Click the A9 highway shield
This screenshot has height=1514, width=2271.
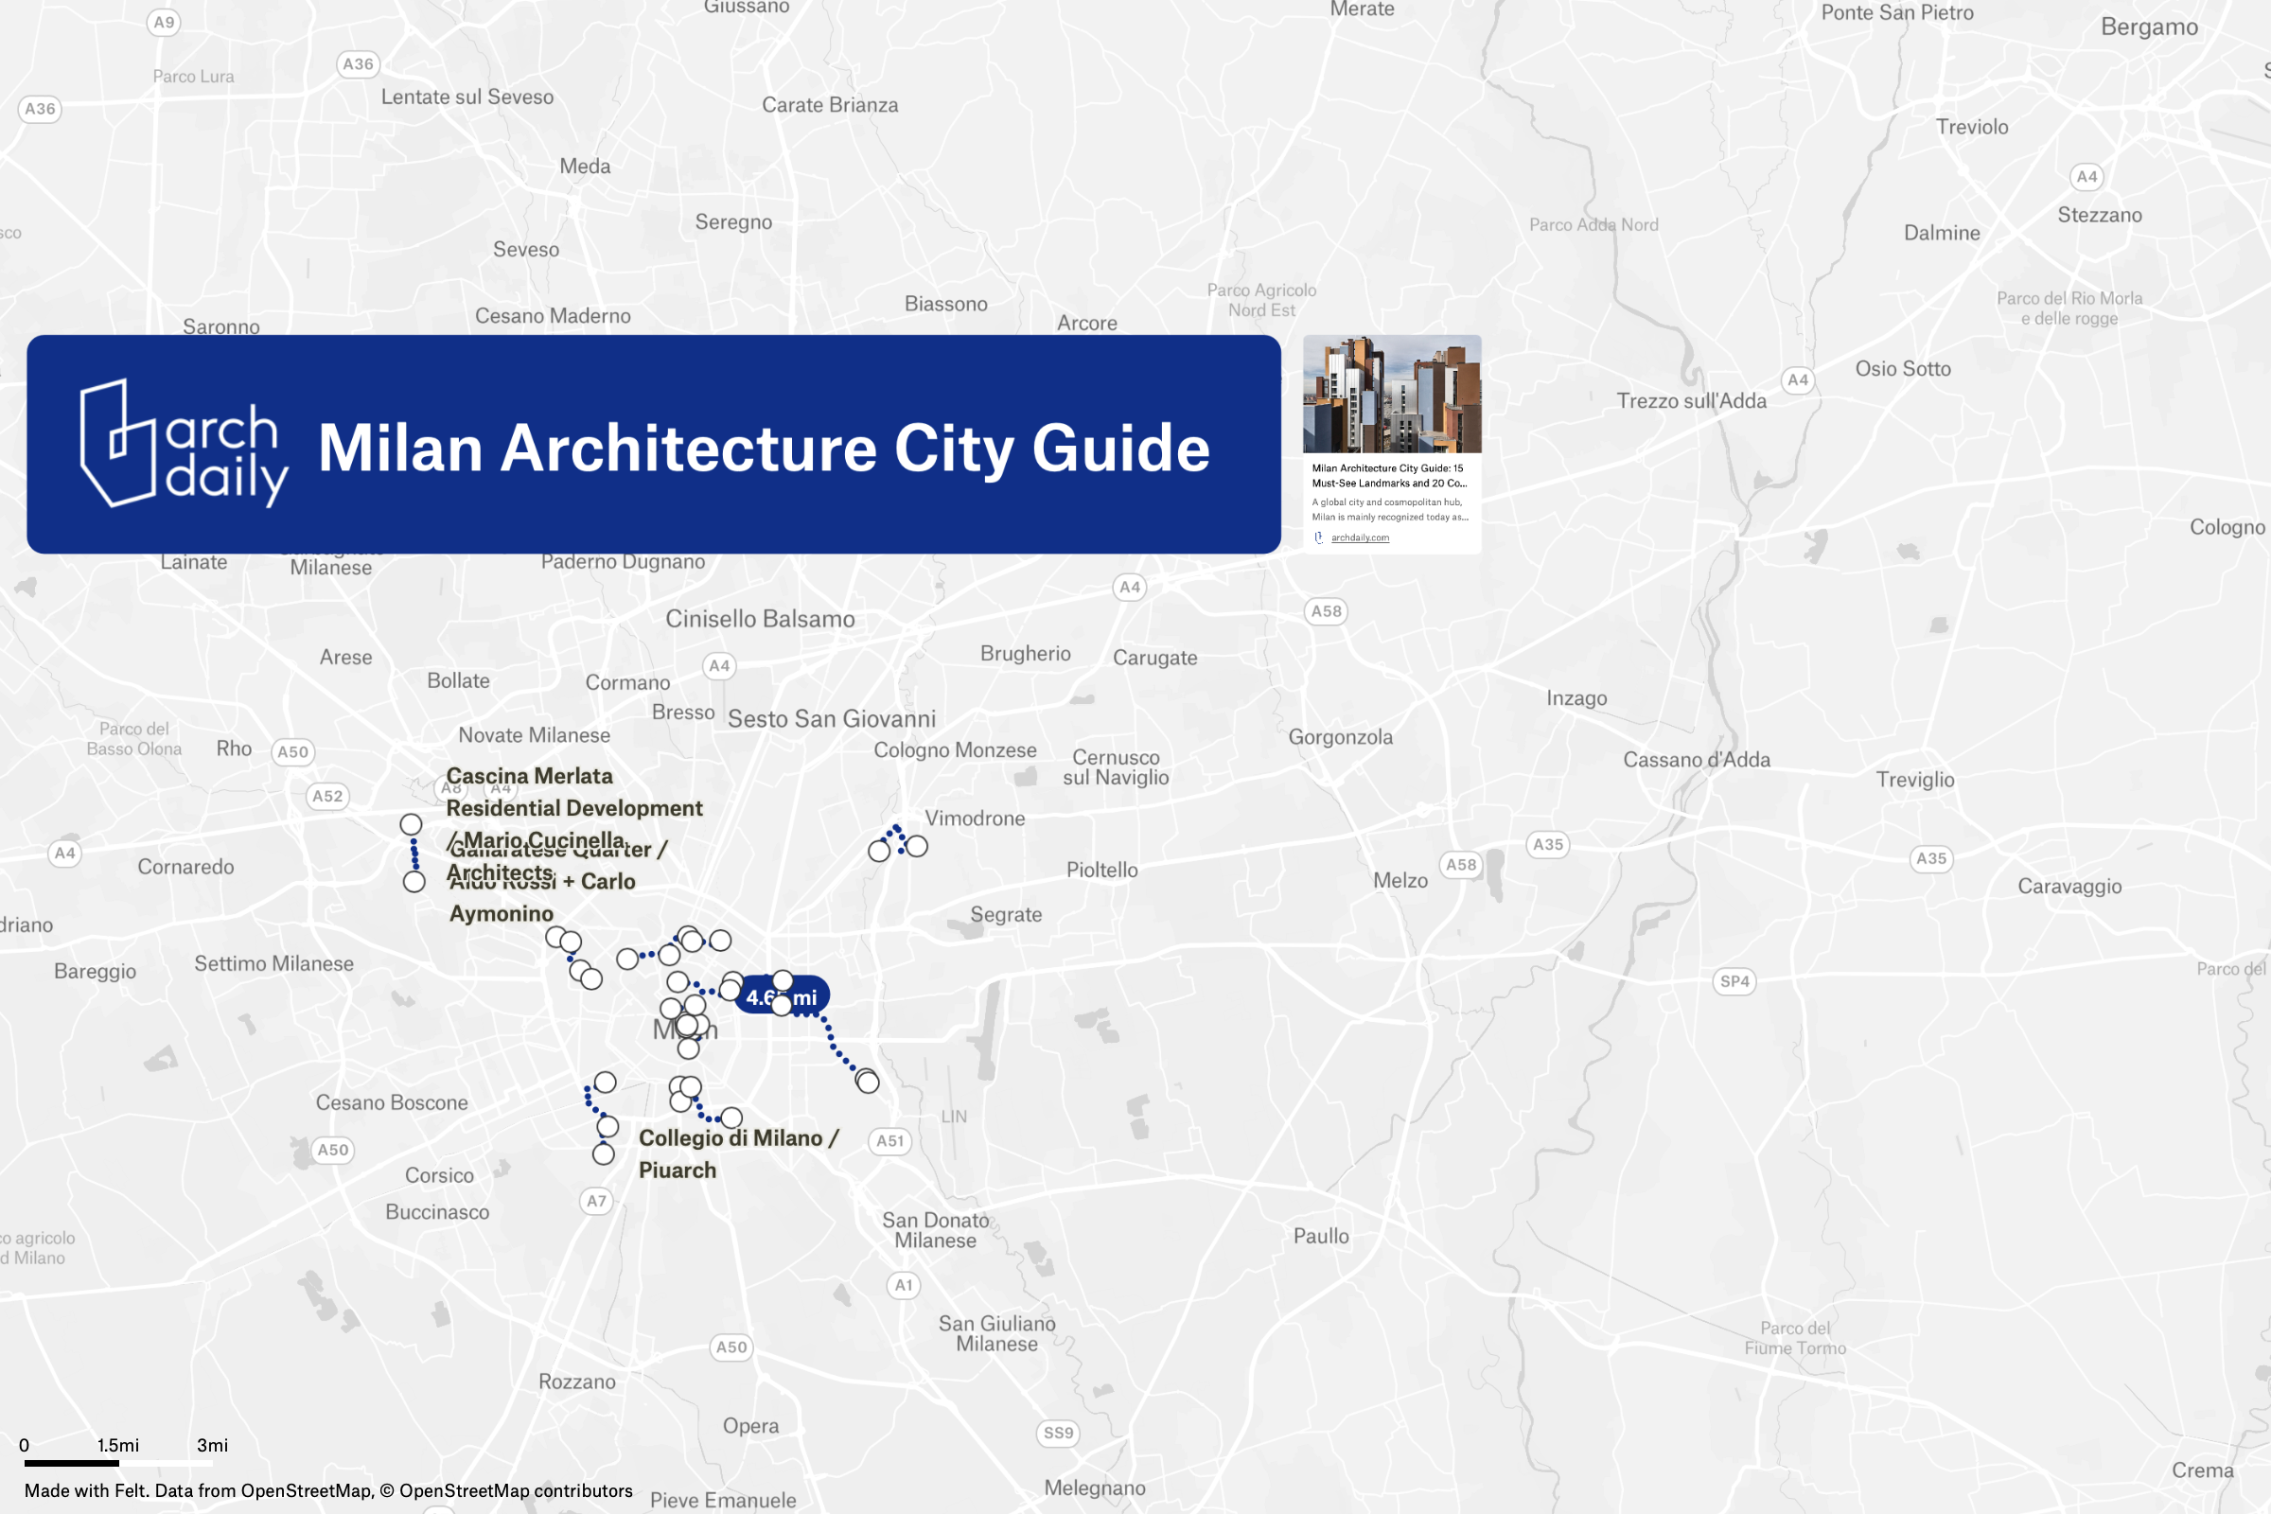point(163,22)
